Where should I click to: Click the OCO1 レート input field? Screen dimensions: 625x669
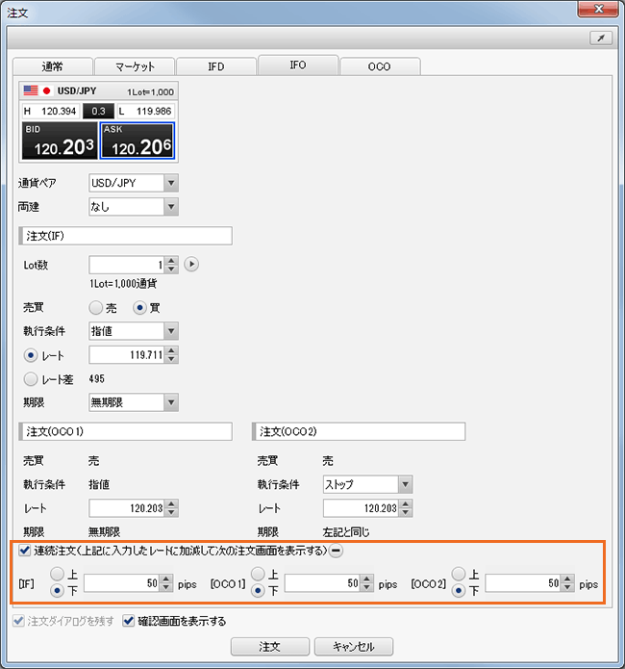point(125,507)
